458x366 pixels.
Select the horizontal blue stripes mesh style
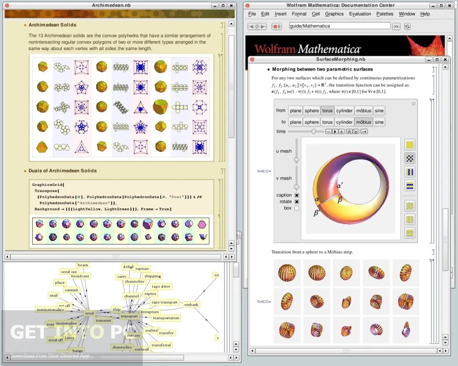click(x=410, y=185)
